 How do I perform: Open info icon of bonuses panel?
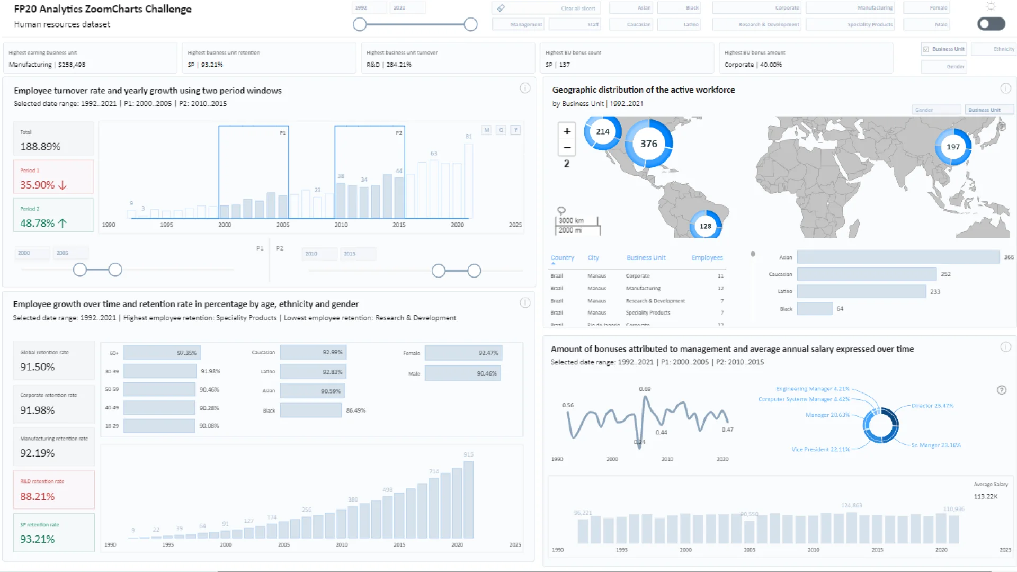coord(1005,347)
